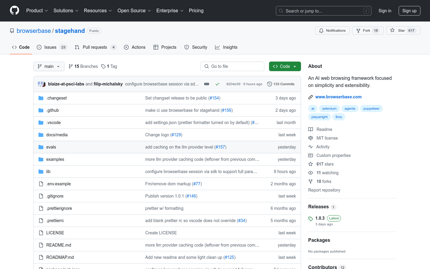Click the repository icon beside browserbase

12,31
